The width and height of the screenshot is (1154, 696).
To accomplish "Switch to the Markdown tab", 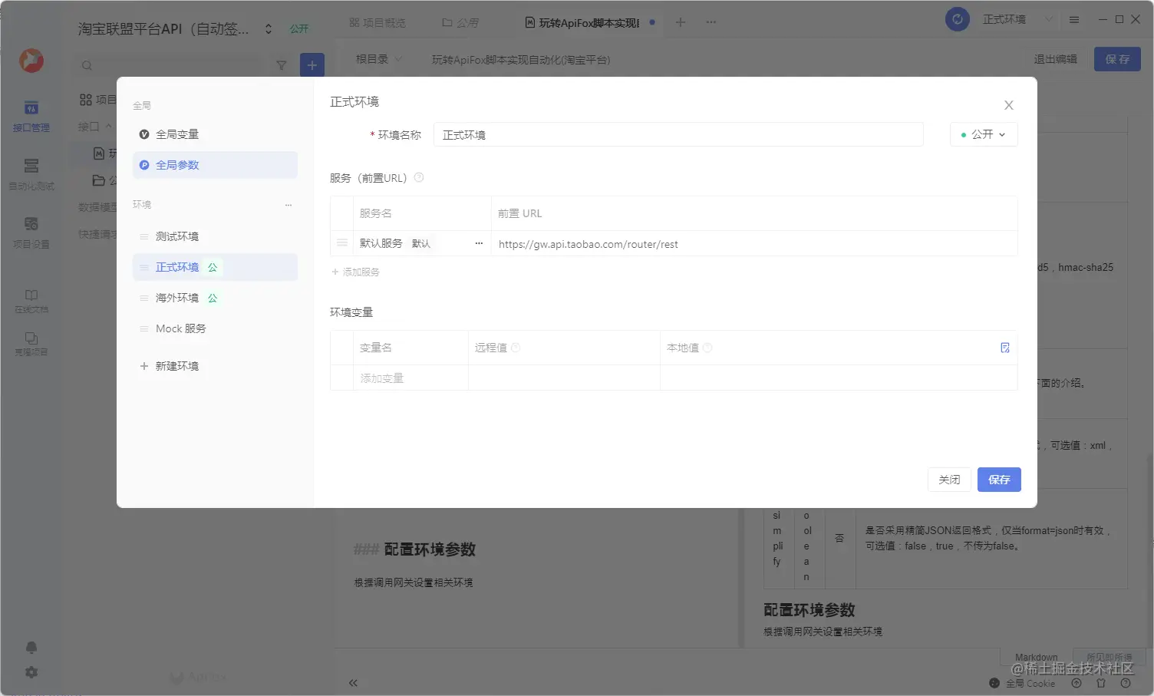I will coord(1035,657).
